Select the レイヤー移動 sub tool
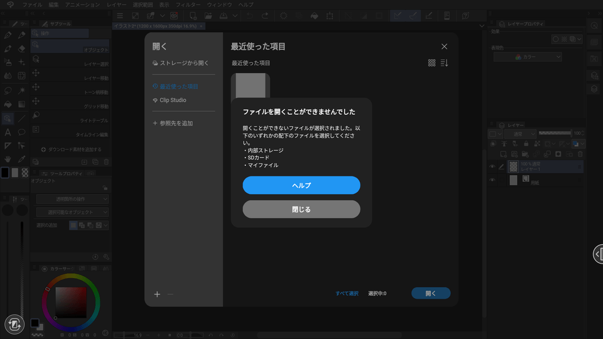Image resolution: width=603 pixels, height=339 pixels. click(70, 75)
